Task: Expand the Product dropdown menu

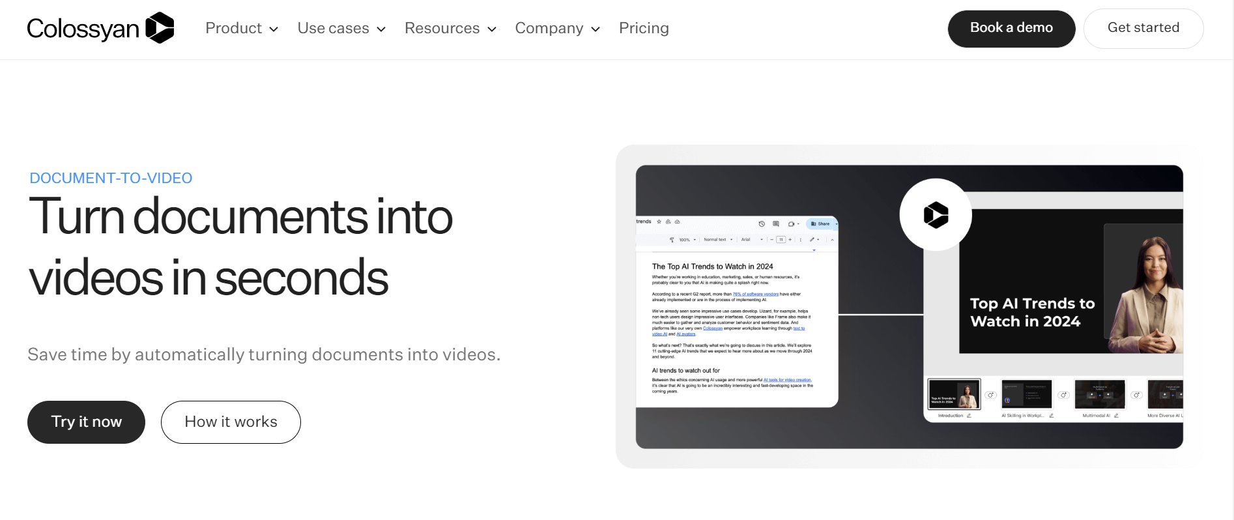Action: coord(242,28)
